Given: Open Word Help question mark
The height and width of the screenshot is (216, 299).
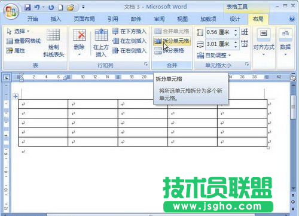Looking at the screenshot, I should [292, 19].
